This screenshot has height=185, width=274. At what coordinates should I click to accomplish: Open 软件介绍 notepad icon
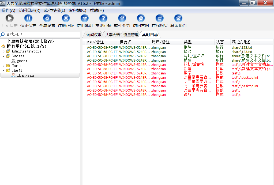pyautogui.click(x=122, y=18)
